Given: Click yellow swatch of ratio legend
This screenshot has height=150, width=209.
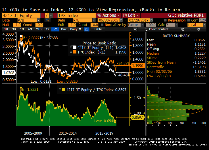Looking at the screenshot, I should [x=64, y=90].
